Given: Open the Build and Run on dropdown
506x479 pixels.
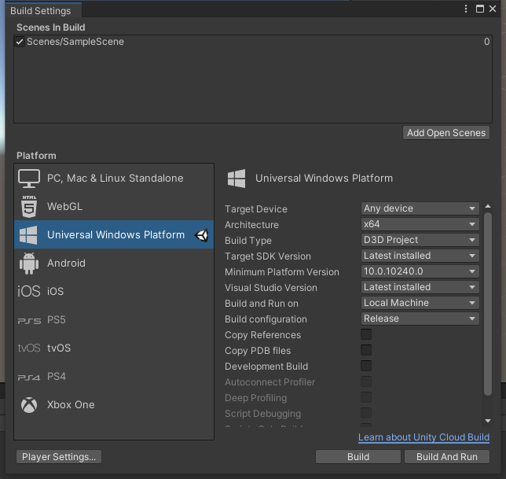Looking at the screenshot, I should 420,303.
